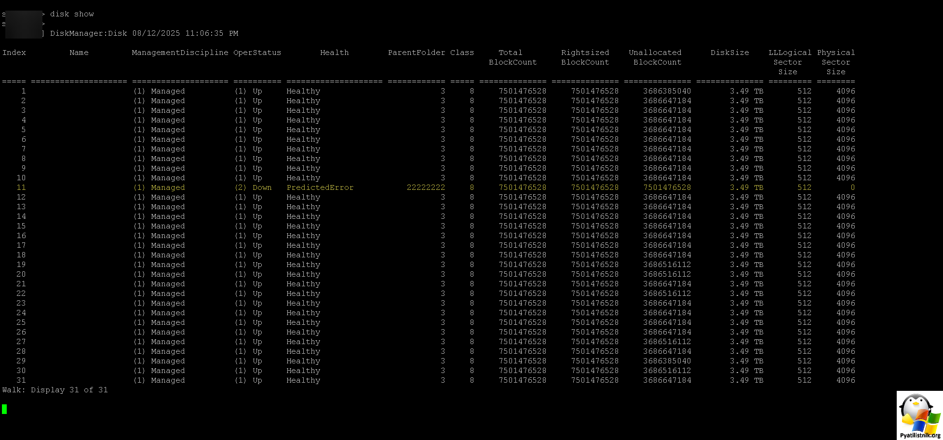Click the 'disk show' command text
The width and height of the screenshot is (943, 440).
coord(72,14)
